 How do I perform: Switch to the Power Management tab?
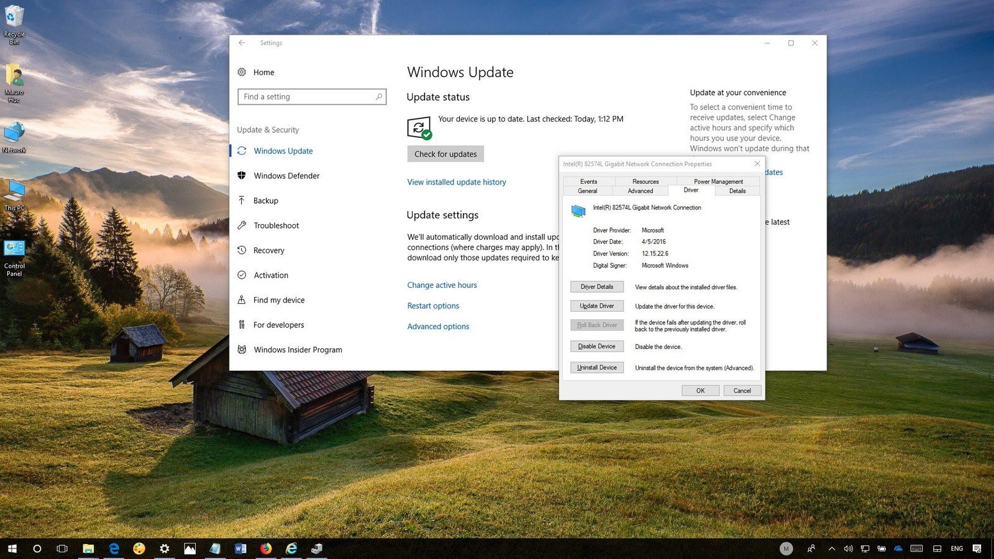[x=718, y=181]
